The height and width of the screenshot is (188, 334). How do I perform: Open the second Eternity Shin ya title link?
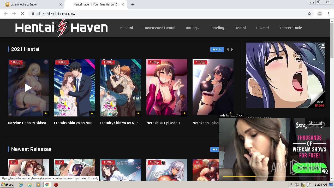tap(121, 123)
